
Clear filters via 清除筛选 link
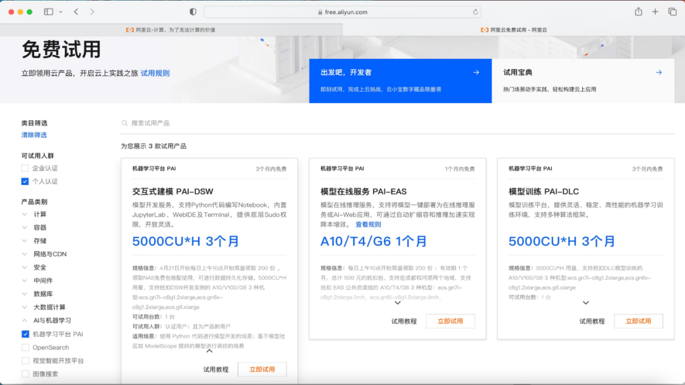[x=34, y=135]
